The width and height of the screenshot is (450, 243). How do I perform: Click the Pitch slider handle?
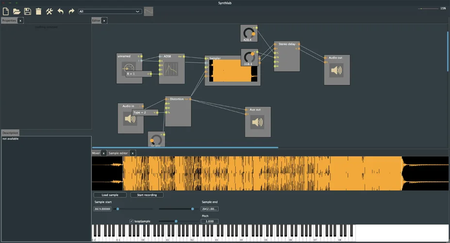point(176,221)
